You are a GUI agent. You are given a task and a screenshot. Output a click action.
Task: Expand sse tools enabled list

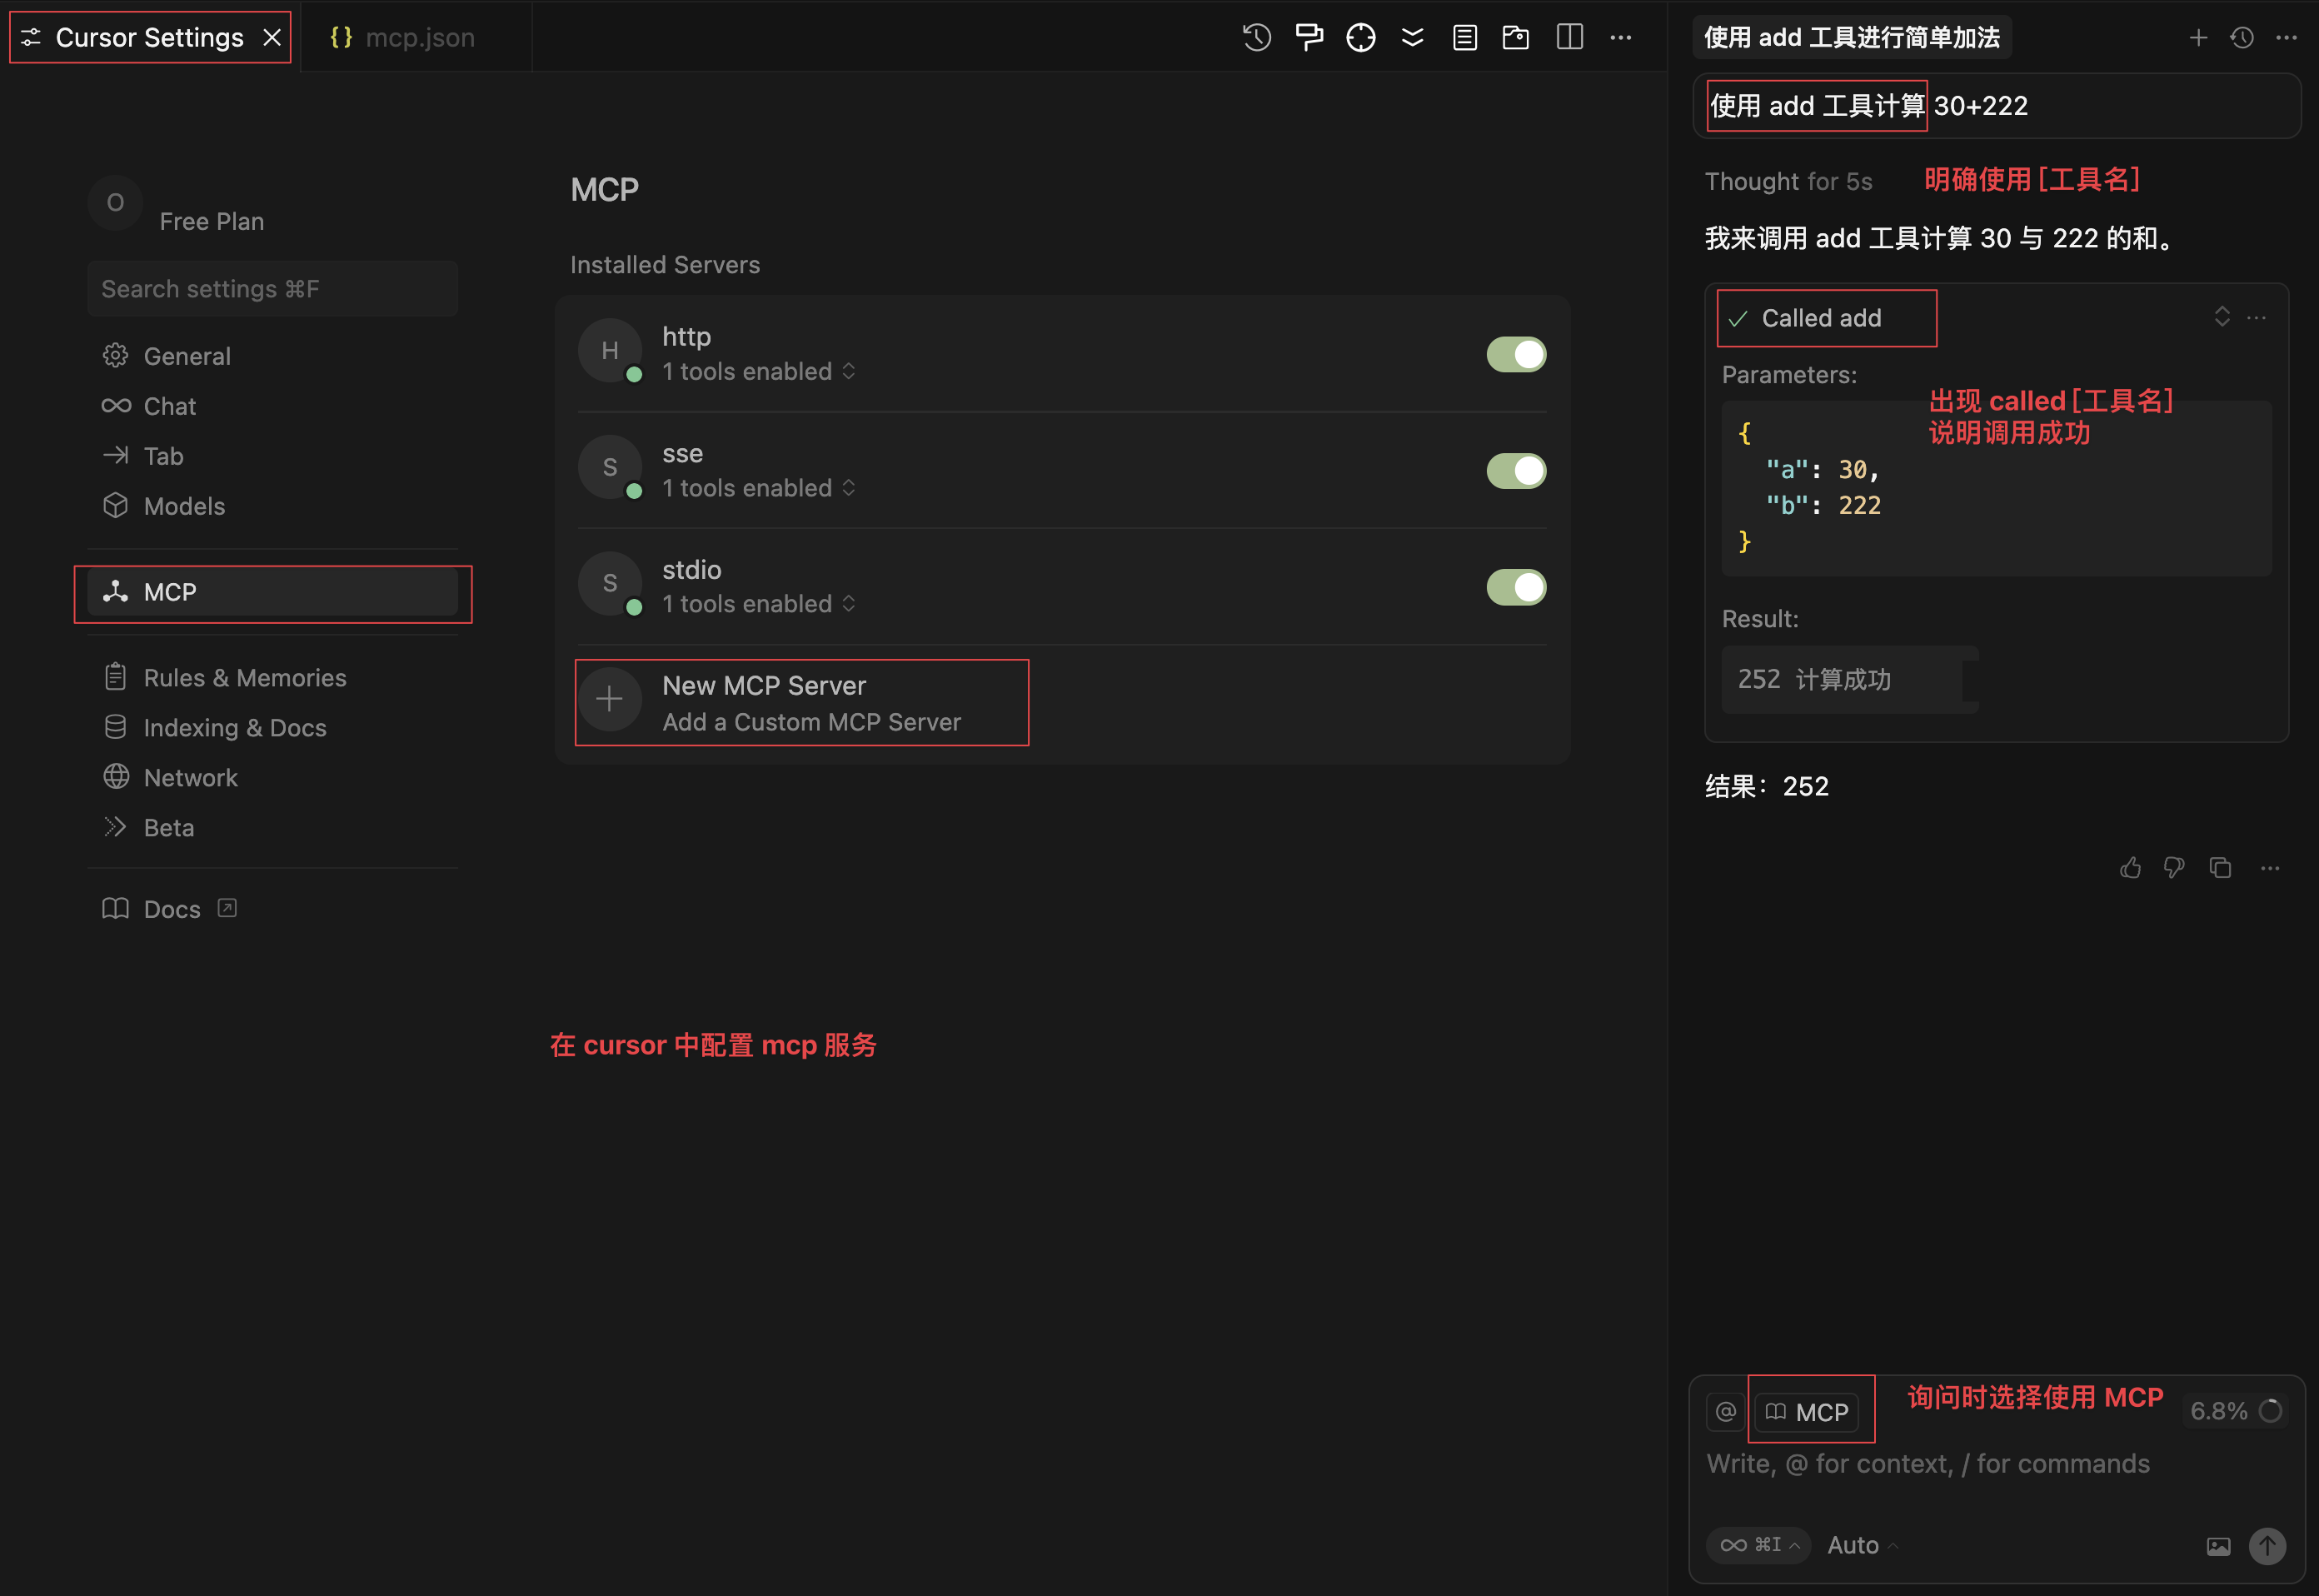[x=759, y=488]
